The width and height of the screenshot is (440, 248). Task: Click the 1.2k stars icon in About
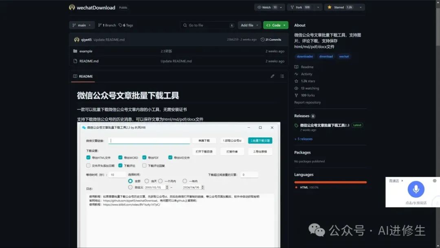tap(296, 81)
